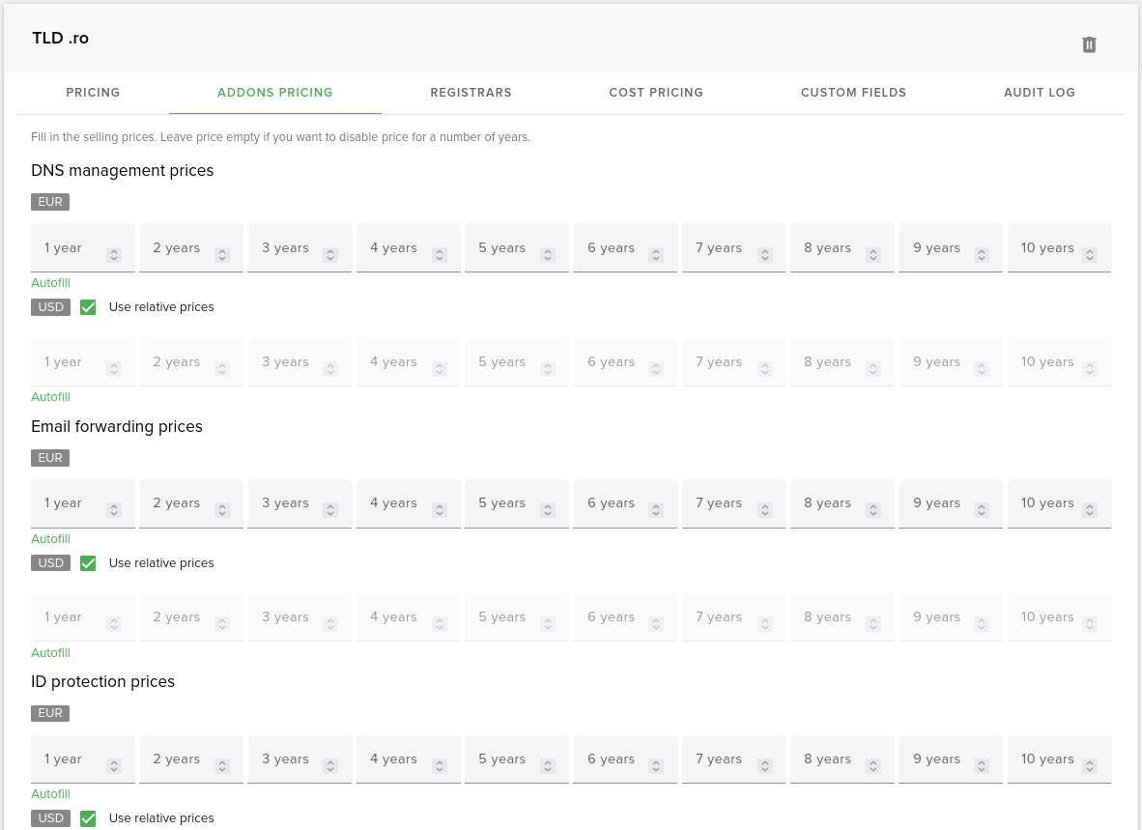The height and width of the screenshot is (830, 1142).
Task: Open the Cost Pricing tab
Action: [x=656, y=93]
